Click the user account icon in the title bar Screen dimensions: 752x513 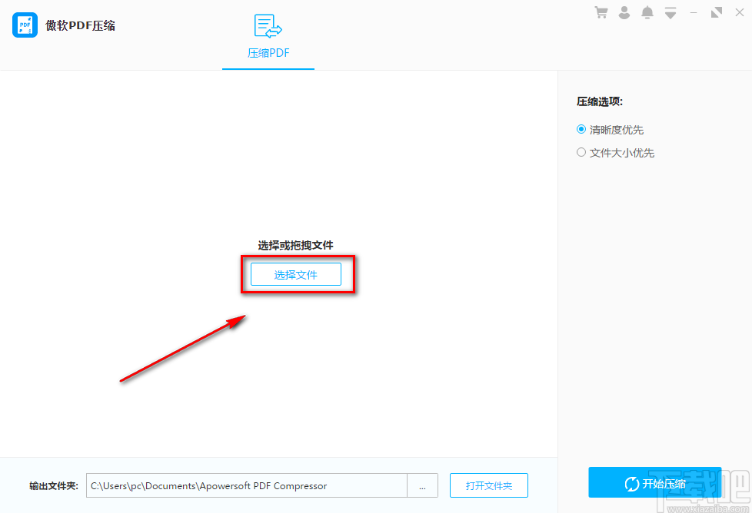pyautogui.click(x=624, y=12)
